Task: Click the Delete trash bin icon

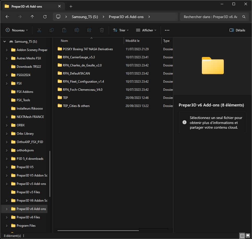Action: point(102,30)
